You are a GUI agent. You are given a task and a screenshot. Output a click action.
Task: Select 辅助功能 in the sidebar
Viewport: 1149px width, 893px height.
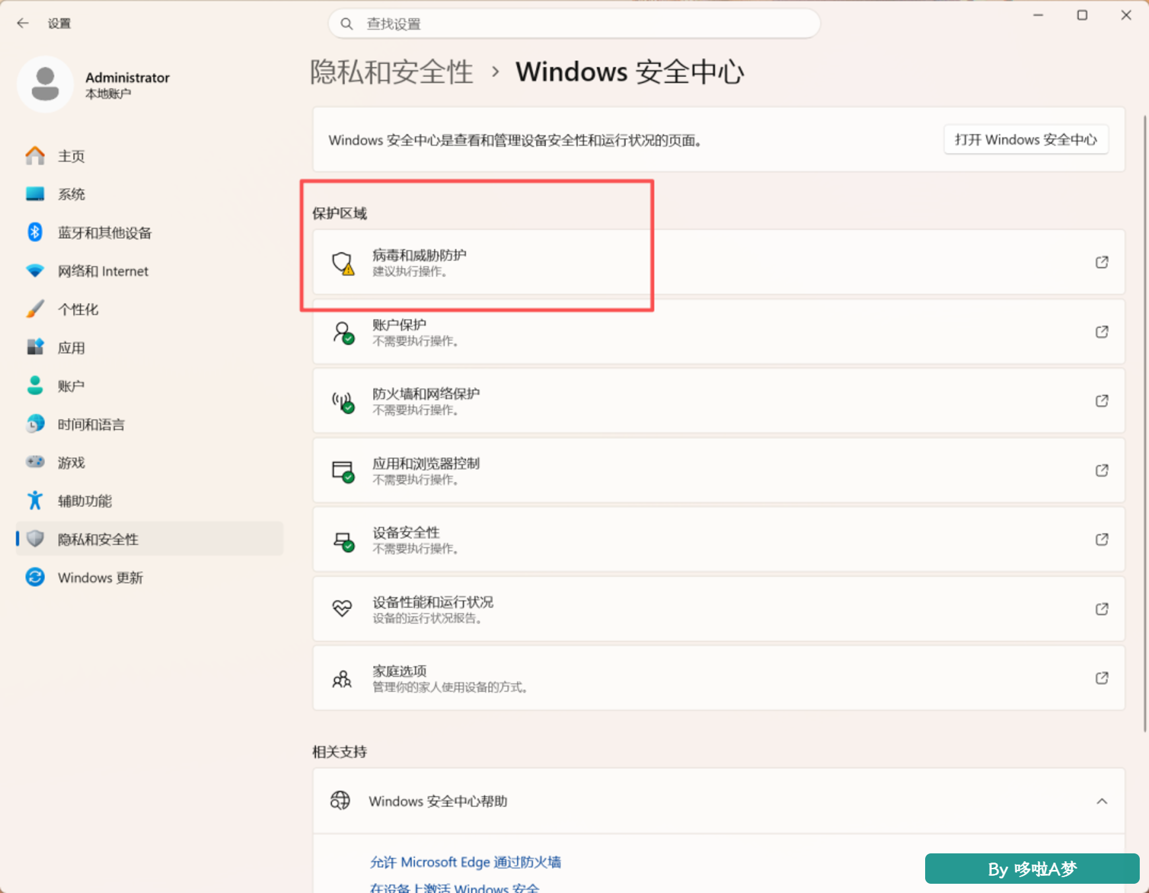pyautogui.click(x=150, y=501)
